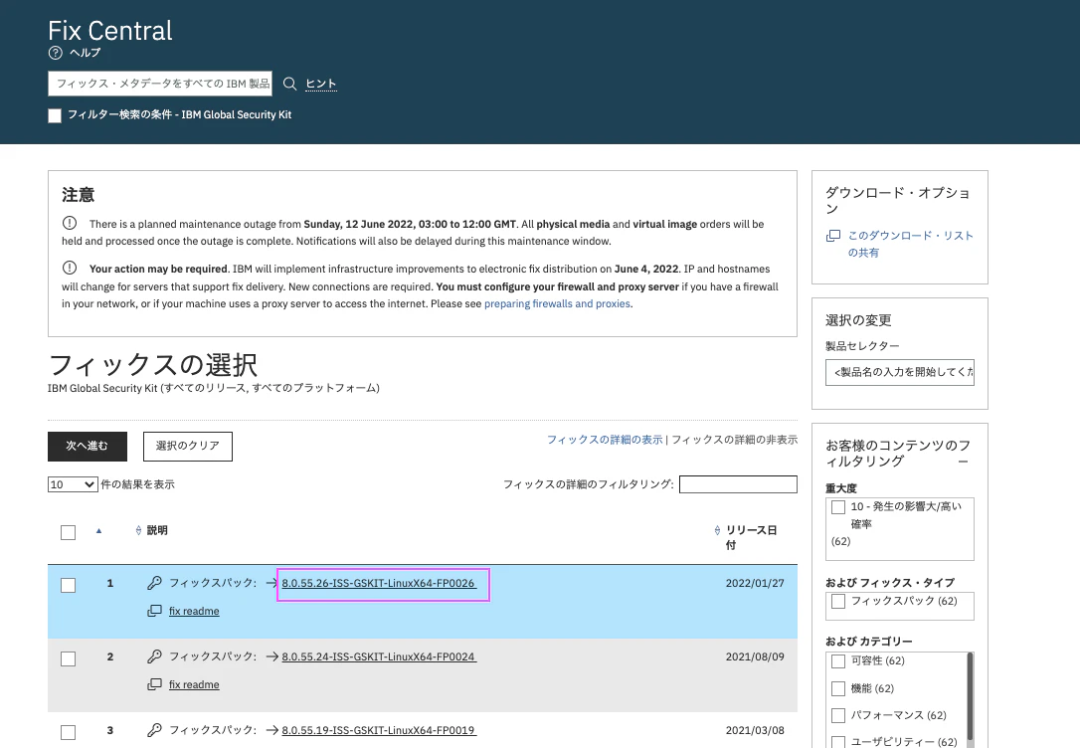Click second notice exclamation icon near 'Your action'

[x=70, y=268]
